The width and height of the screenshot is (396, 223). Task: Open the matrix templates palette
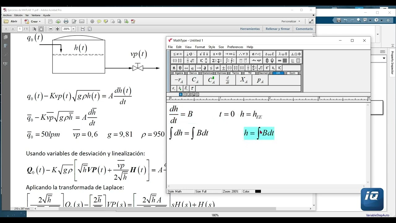tap(283, 60)
